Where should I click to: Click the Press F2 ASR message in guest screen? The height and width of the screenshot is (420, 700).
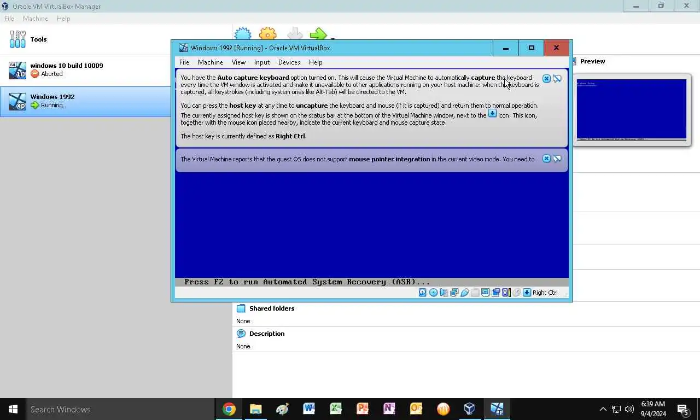point(307,282)
